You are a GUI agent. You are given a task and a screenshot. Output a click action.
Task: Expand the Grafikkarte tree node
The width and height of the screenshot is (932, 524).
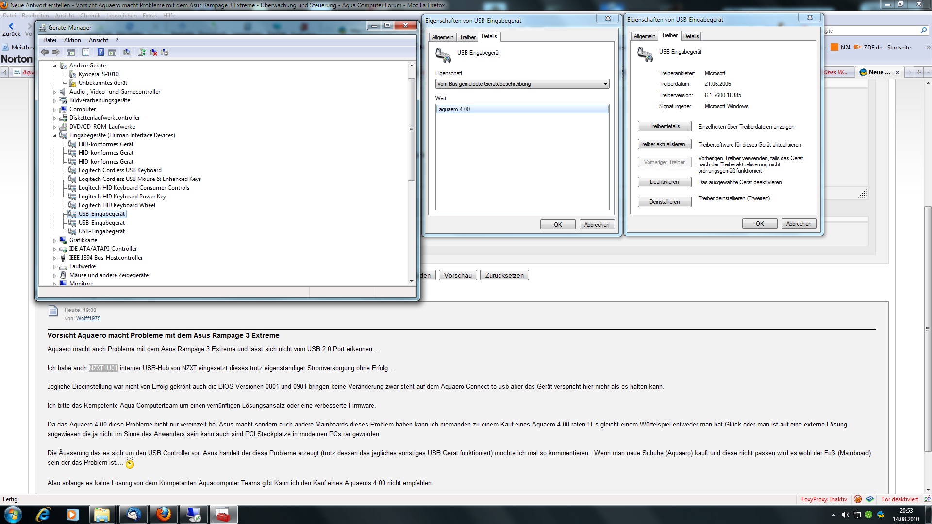55,241
